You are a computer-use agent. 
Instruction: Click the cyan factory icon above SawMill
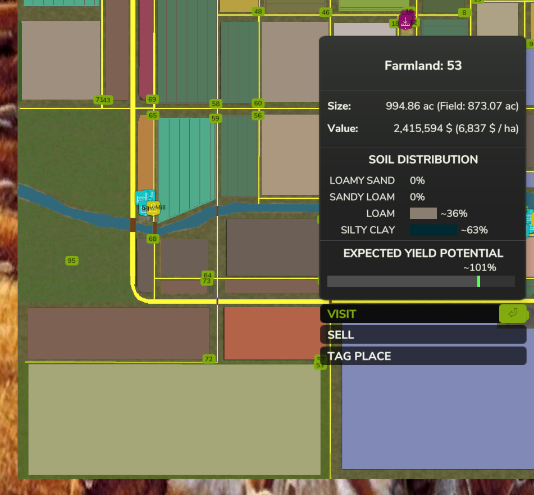click(142, 197)
